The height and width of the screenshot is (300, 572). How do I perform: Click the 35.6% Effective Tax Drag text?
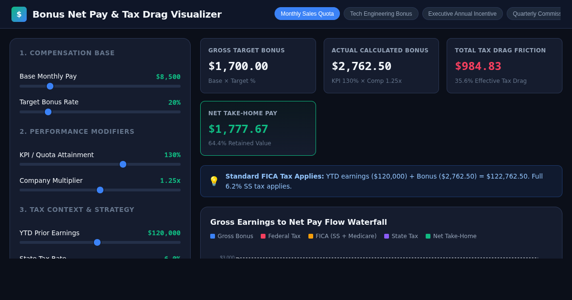click(490, 81)
